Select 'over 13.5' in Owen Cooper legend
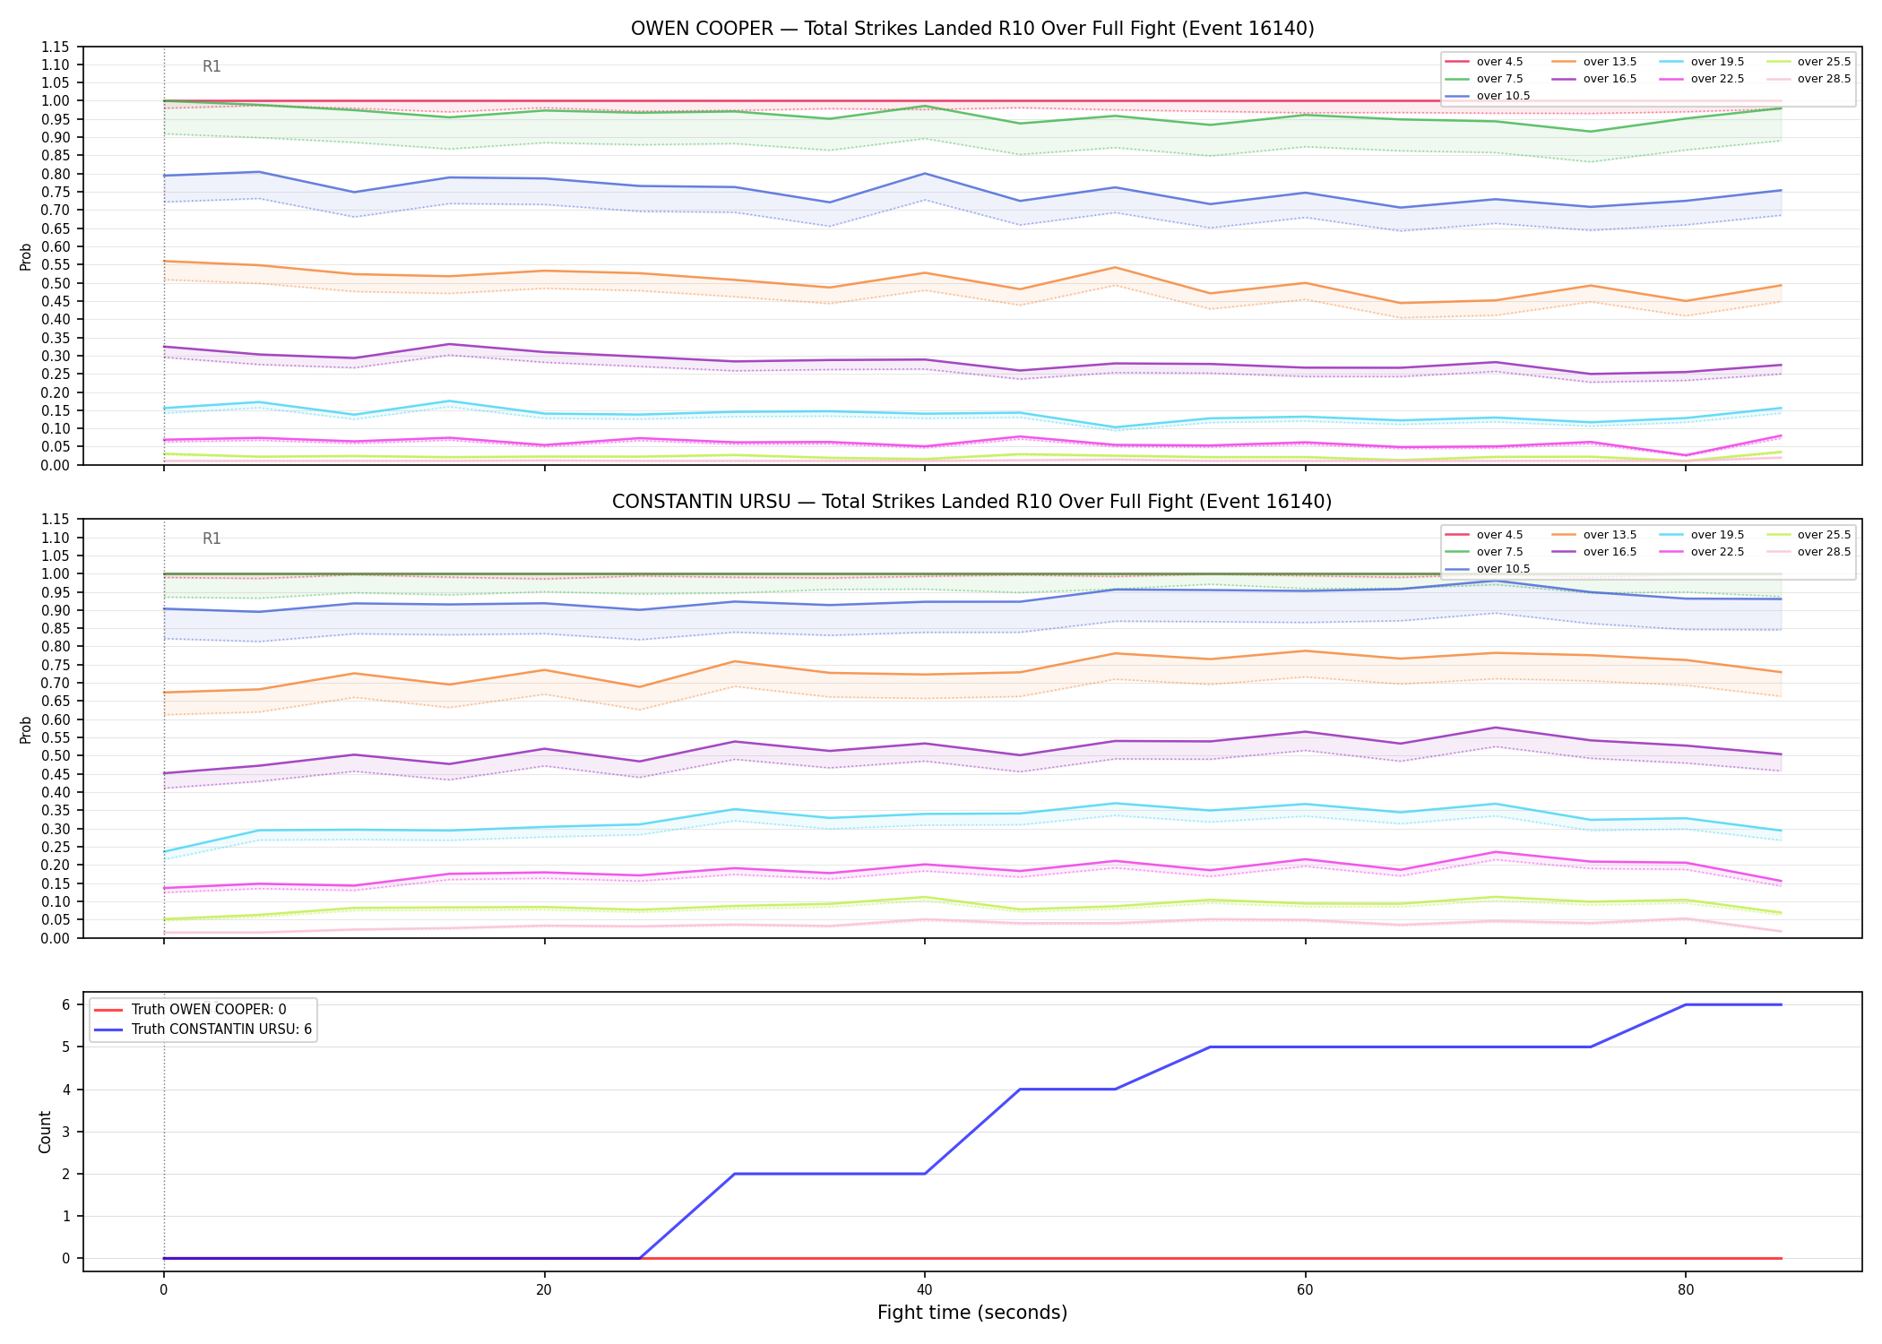This screenshot has width=1882, height=1344. (x=1594, y=62)
